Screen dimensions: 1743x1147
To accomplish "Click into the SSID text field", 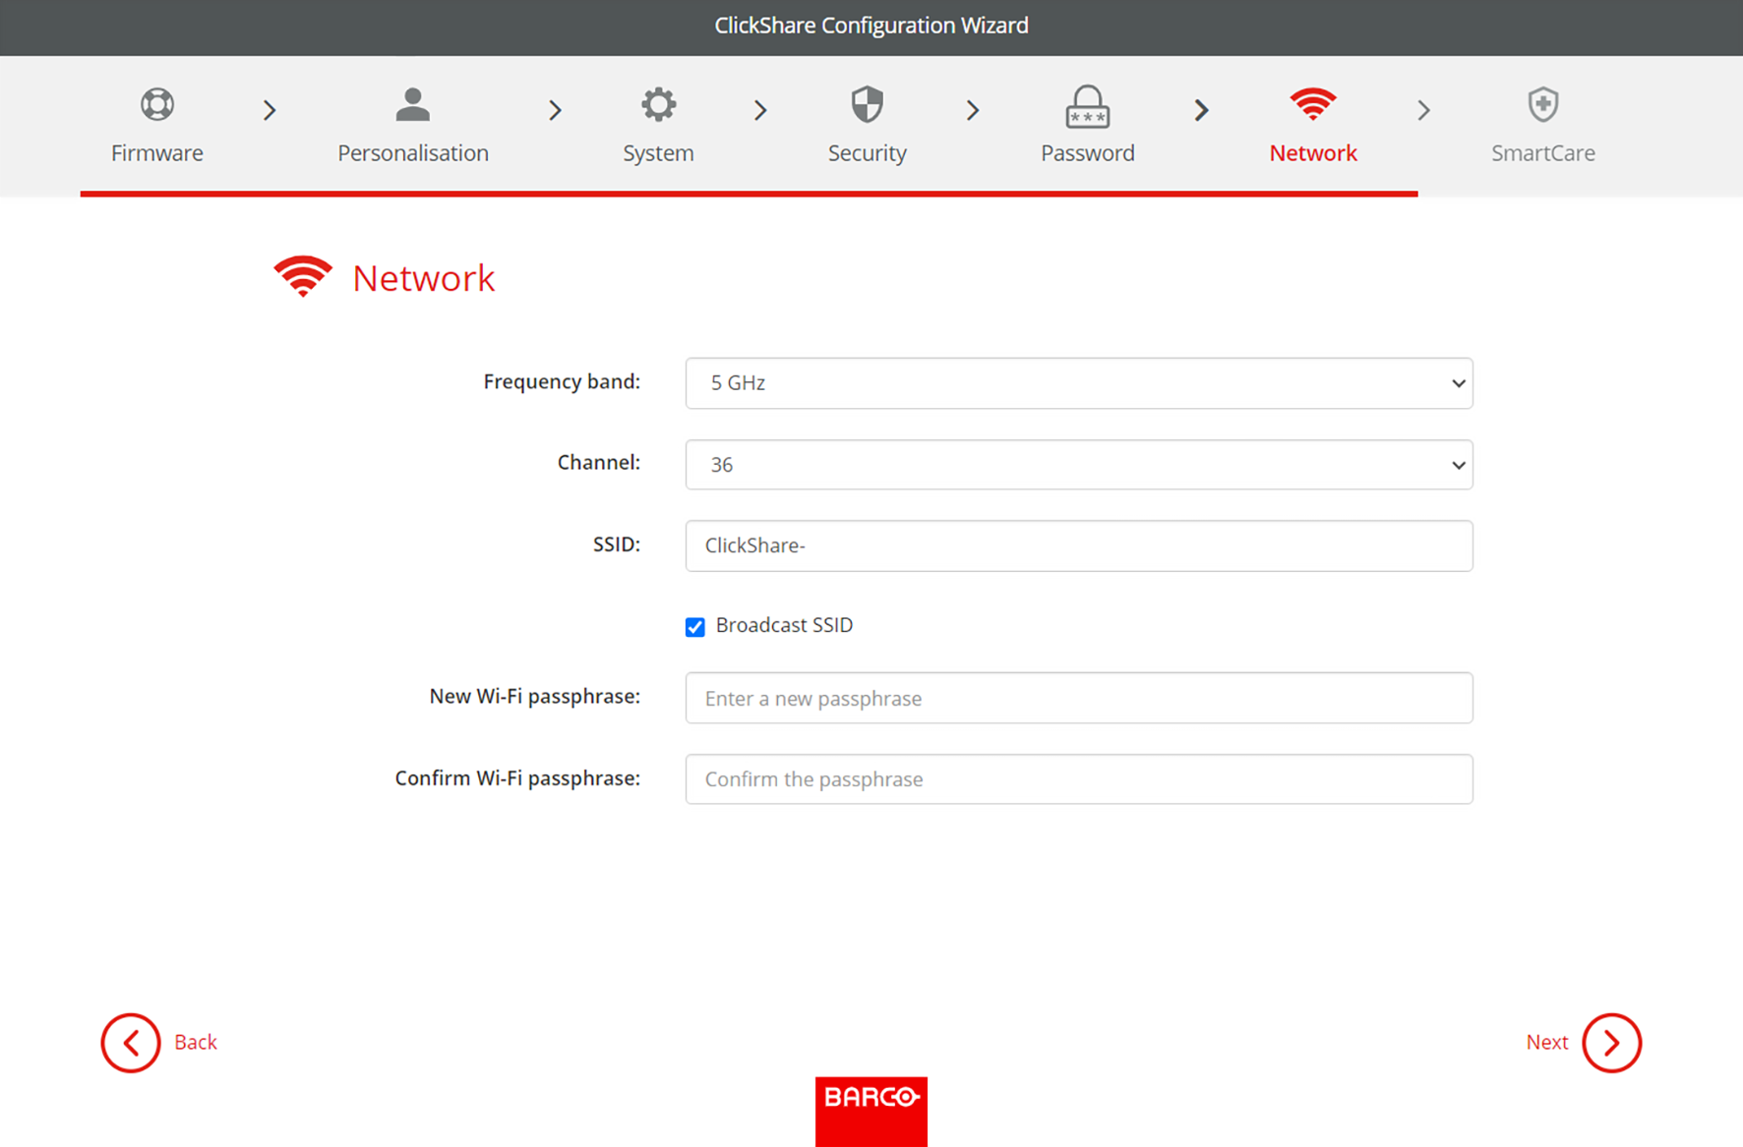I will click(1079, 545).
